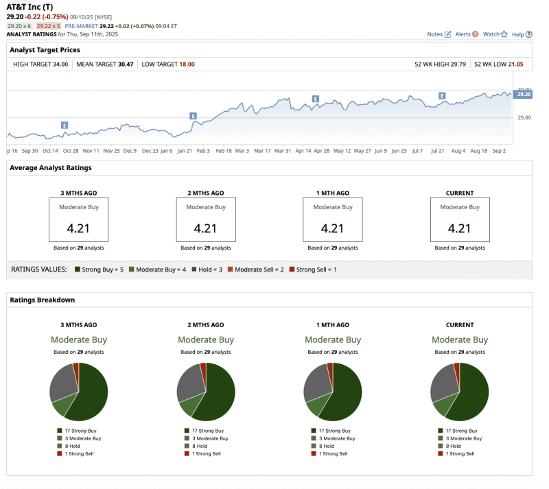Select the CURRENT 4.21 average rating box
The height and width of the screenshot is (489, 549).
coord(459,219)
